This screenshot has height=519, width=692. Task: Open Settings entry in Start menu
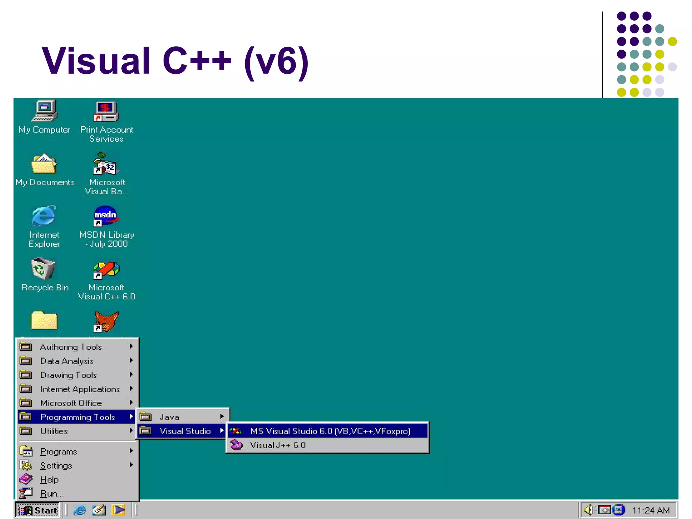[77, 465]
